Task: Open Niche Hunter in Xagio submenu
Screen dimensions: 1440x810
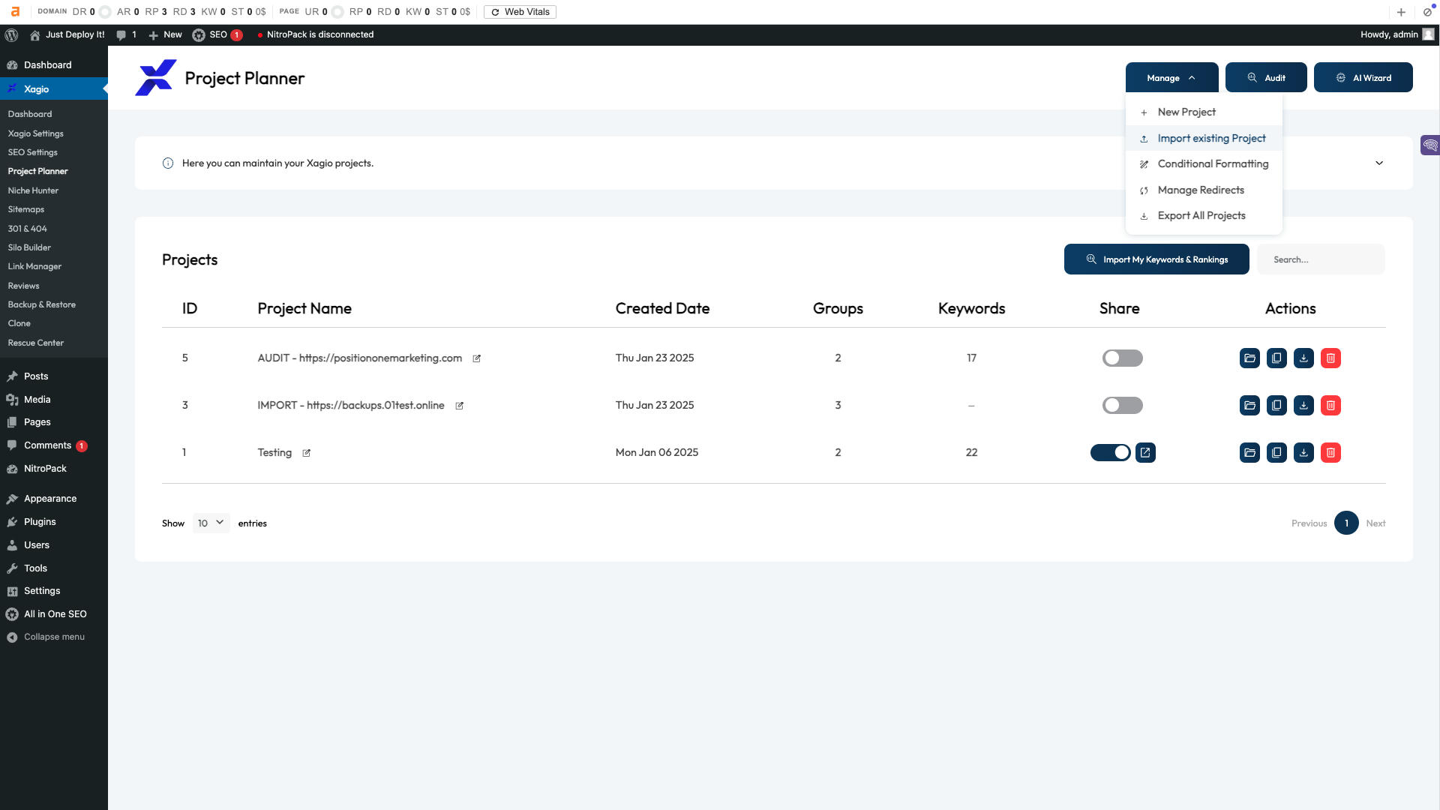Action: (33, 190)
